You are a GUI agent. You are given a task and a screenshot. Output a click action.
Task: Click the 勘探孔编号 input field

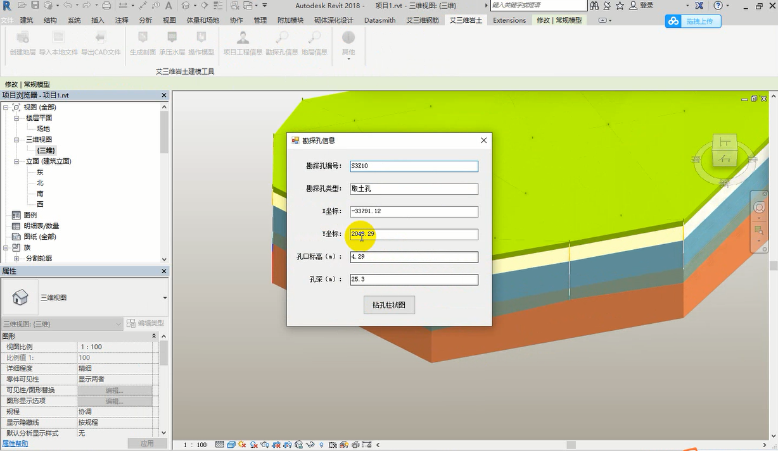(414, 166)
